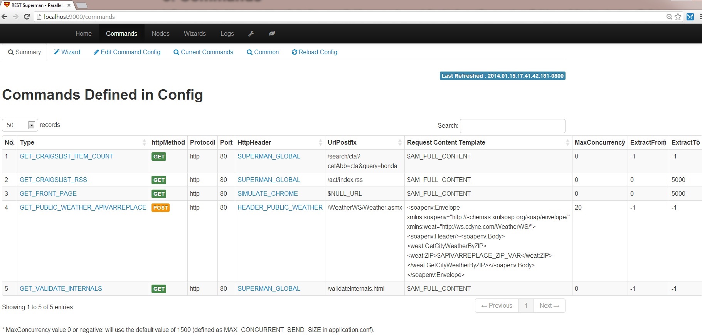
Task: Sort by Protocol column header
Action: [202, 142]
